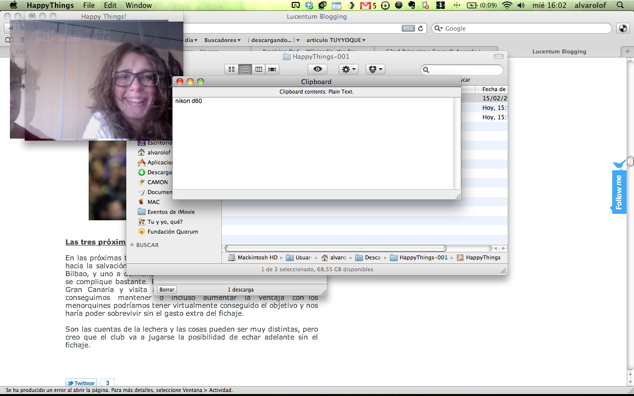Open Spotlight search magnifier icon
The height and width of the screenshot is (396, 634).
tap(620, 5)
